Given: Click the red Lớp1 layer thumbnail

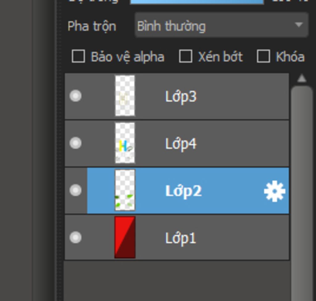Looking at the screenshot, I should 125,237.
